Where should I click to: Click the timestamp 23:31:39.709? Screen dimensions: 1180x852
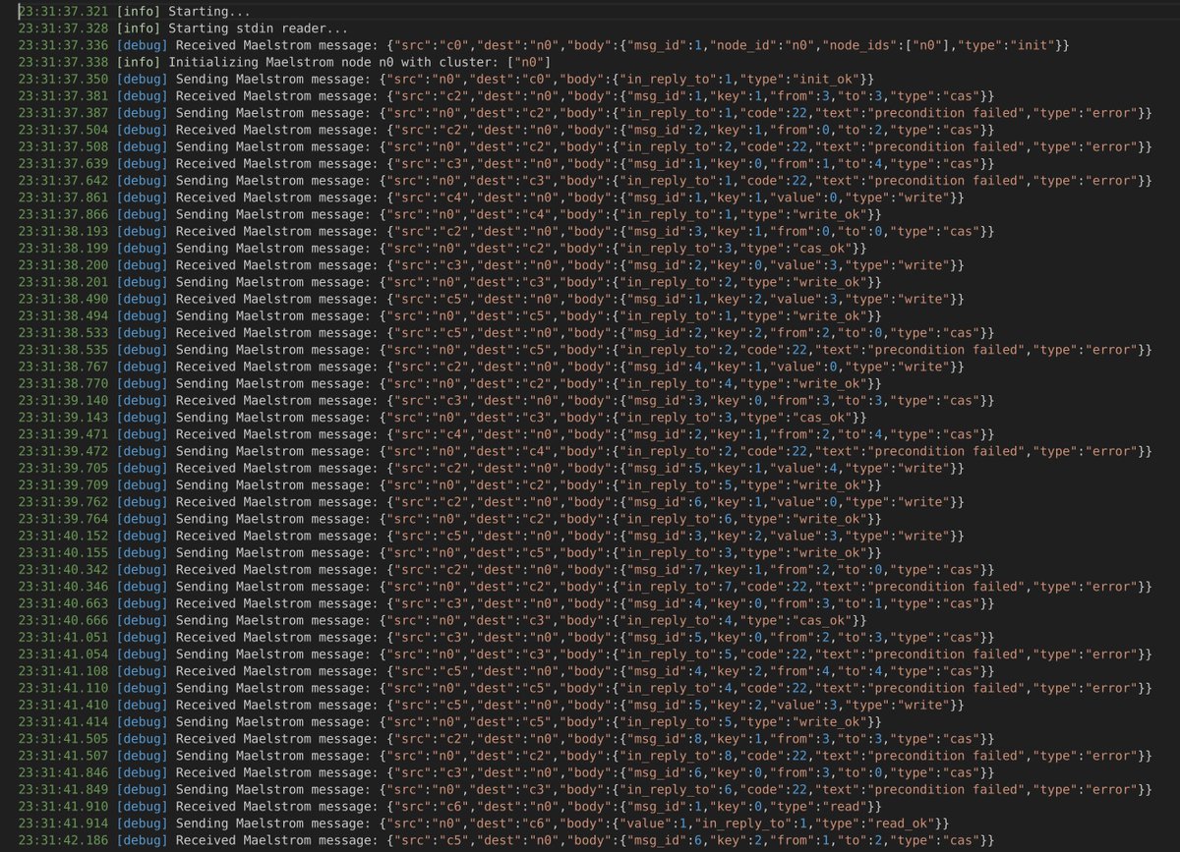tap(64, 484)
